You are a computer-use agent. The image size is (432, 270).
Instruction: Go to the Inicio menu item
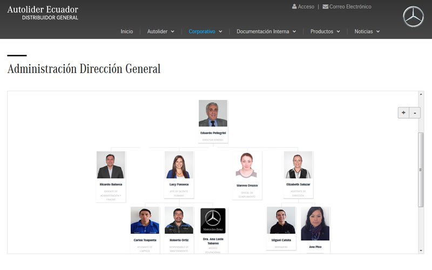tap(127, 31)
